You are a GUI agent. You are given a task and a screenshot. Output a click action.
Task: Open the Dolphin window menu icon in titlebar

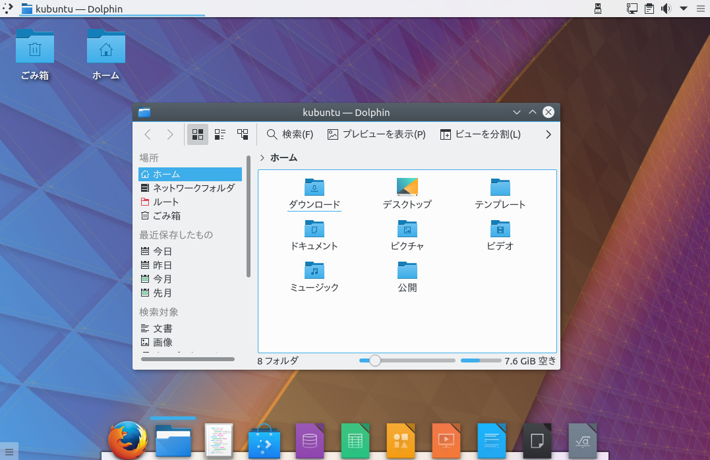tap(144, 112)
